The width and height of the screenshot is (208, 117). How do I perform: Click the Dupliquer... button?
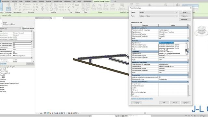pyautogui.click(x=185, y=16)
